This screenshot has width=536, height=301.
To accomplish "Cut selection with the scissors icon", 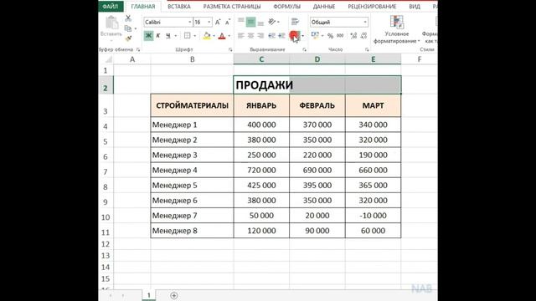I will pos(128,18).
